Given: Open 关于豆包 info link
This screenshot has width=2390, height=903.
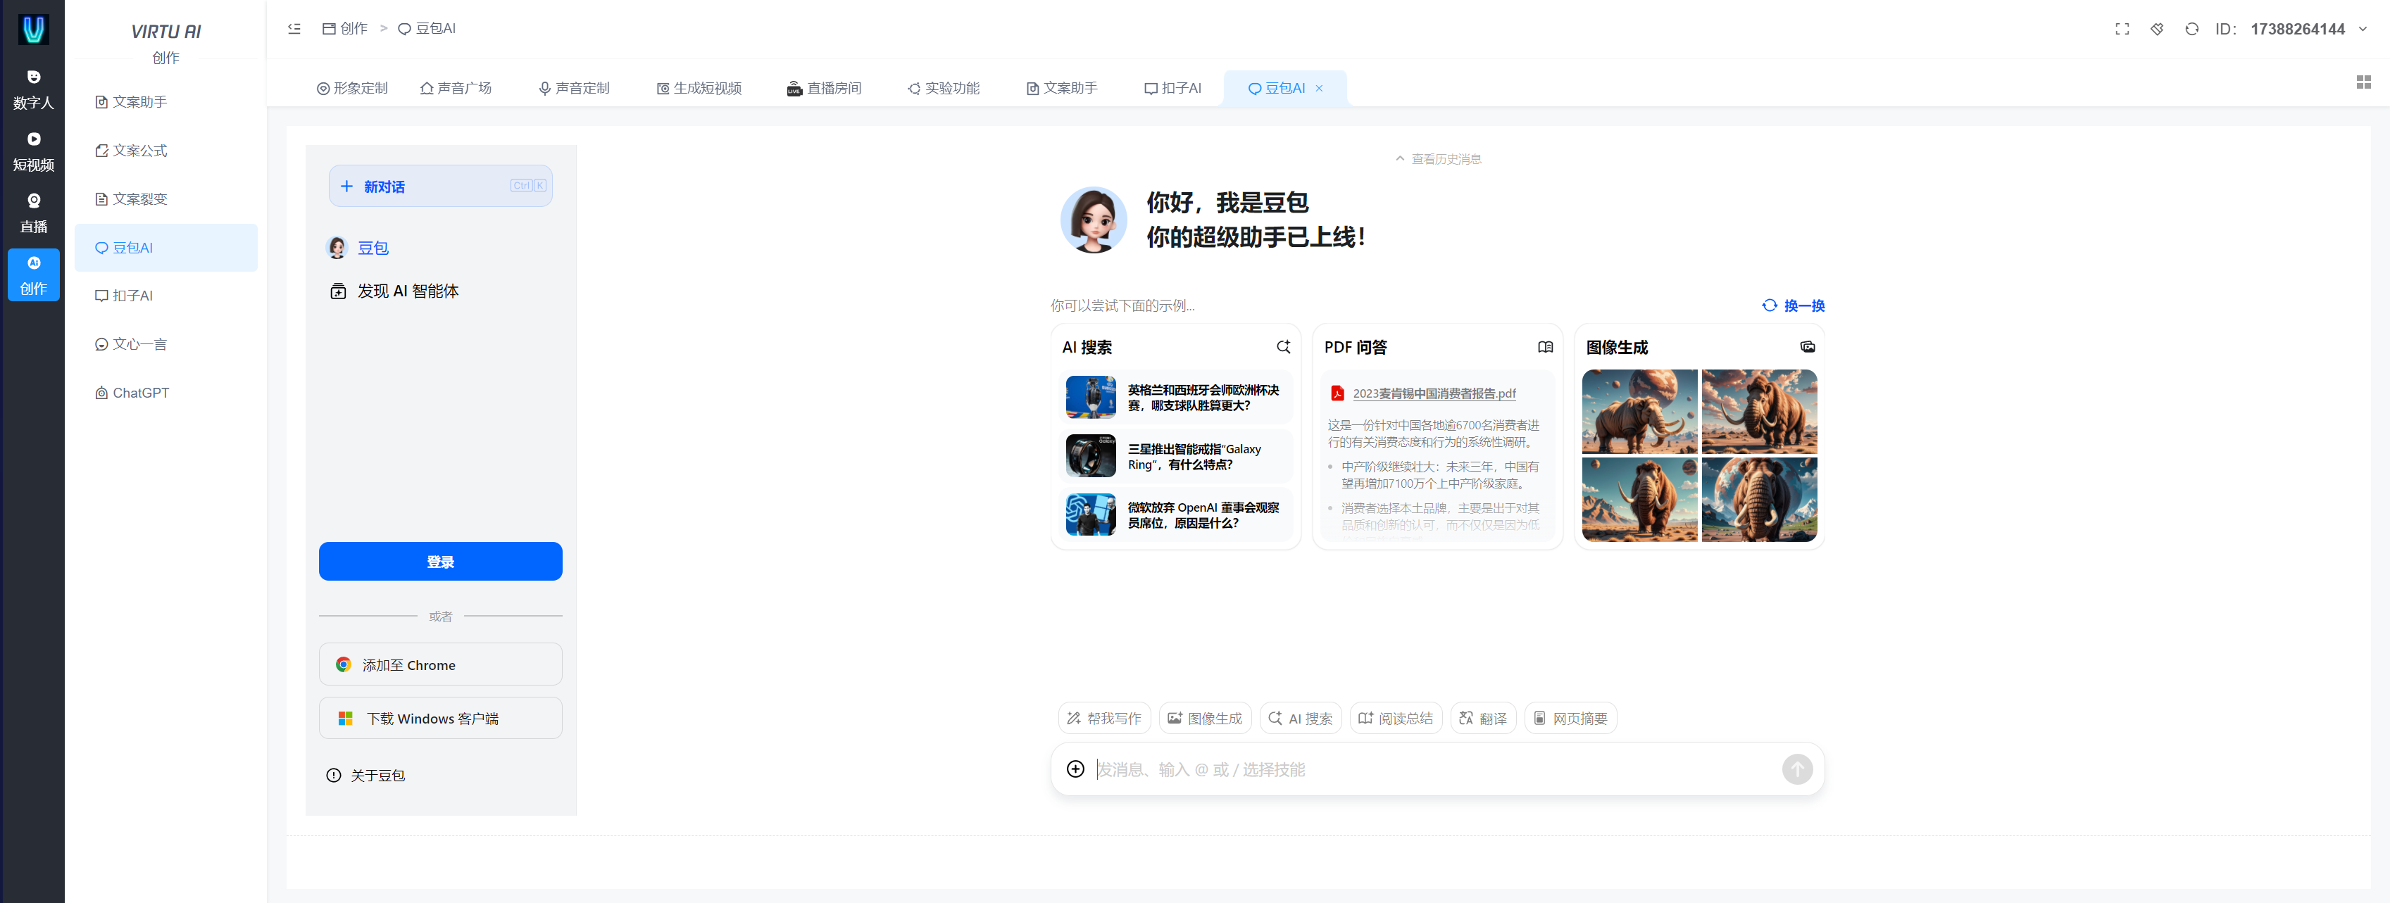Looking at the screenshot, I should tap(365, 775).
